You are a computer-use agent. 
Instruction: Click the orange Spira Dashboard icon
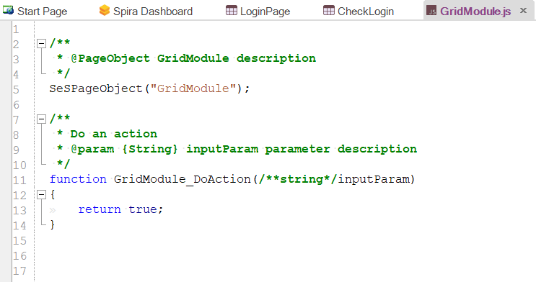pyautogui.click(x=105, y=11)
